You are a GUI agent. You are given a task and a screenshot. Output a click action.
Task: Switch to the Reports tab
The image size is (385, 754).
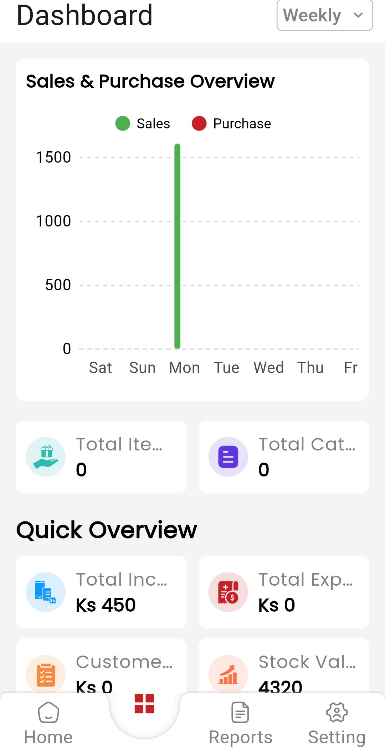[x=240, y=724]
